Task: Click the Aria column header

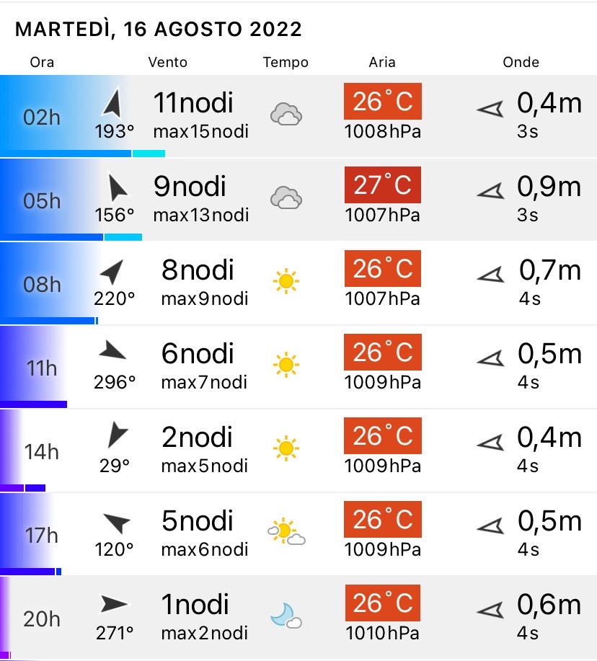Action: [x=381, y=62]
